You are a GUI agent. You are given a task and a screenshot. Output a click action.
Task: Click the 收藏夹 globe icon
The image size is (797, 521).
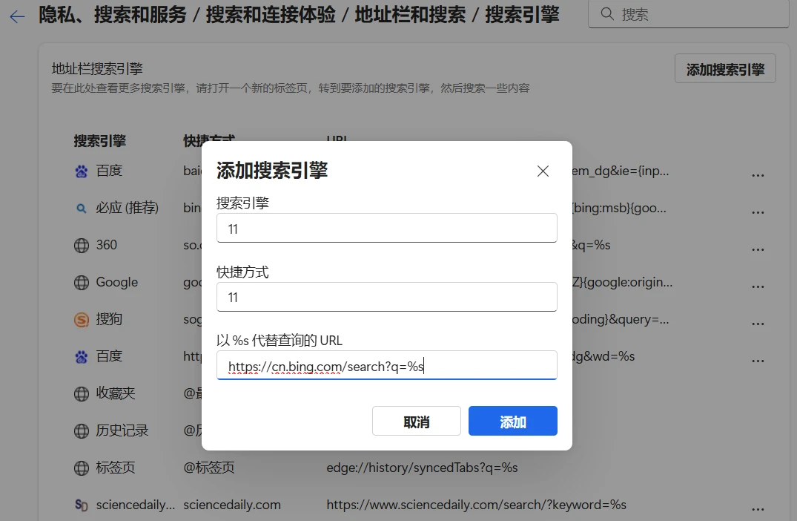tap(82, 394)
